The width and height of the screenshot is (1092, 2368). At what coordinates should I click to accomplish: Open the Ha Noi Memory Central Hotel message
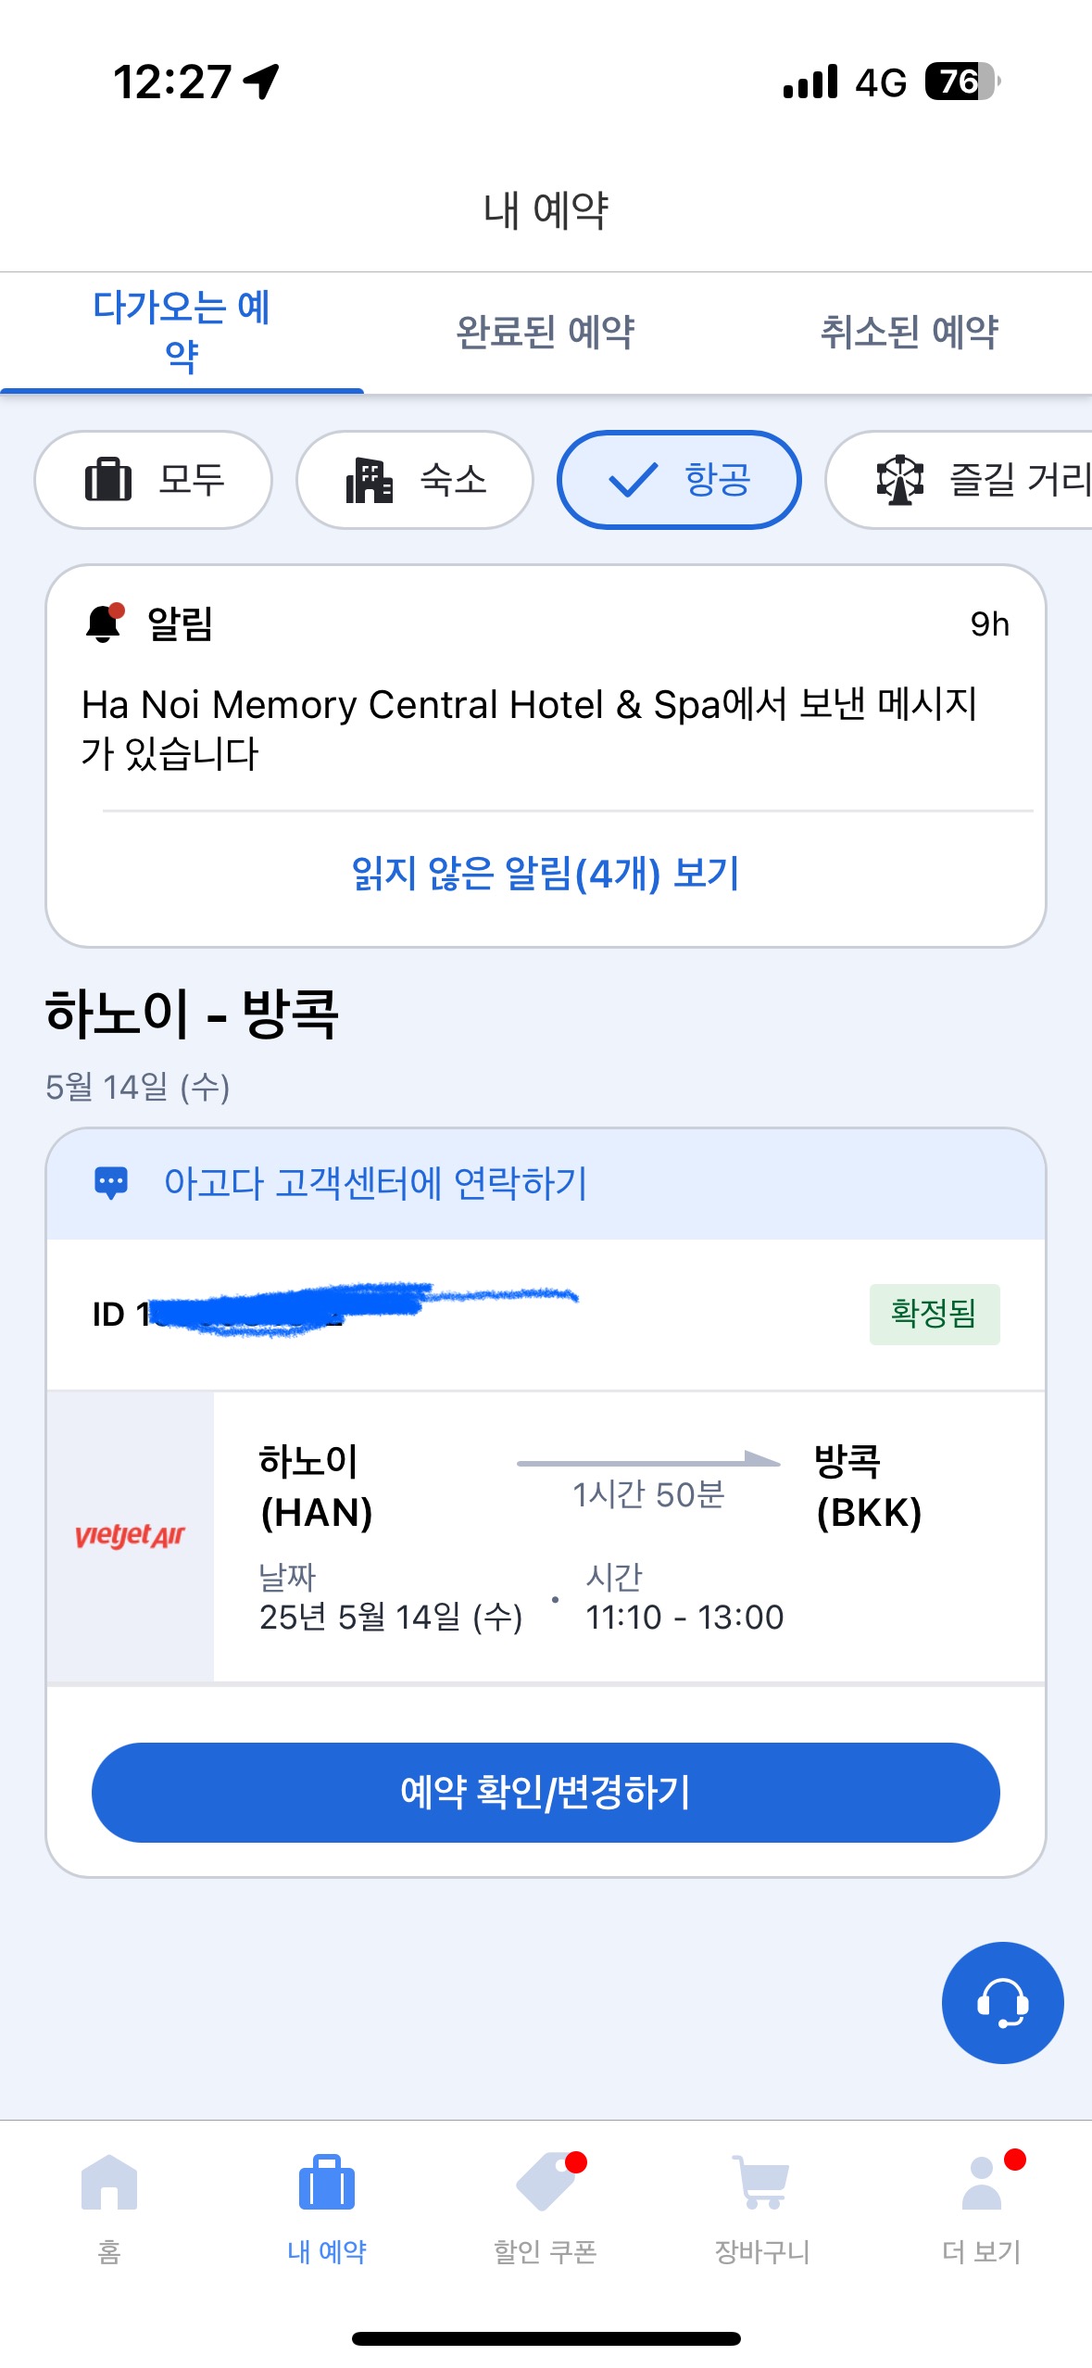click(530, 728)
